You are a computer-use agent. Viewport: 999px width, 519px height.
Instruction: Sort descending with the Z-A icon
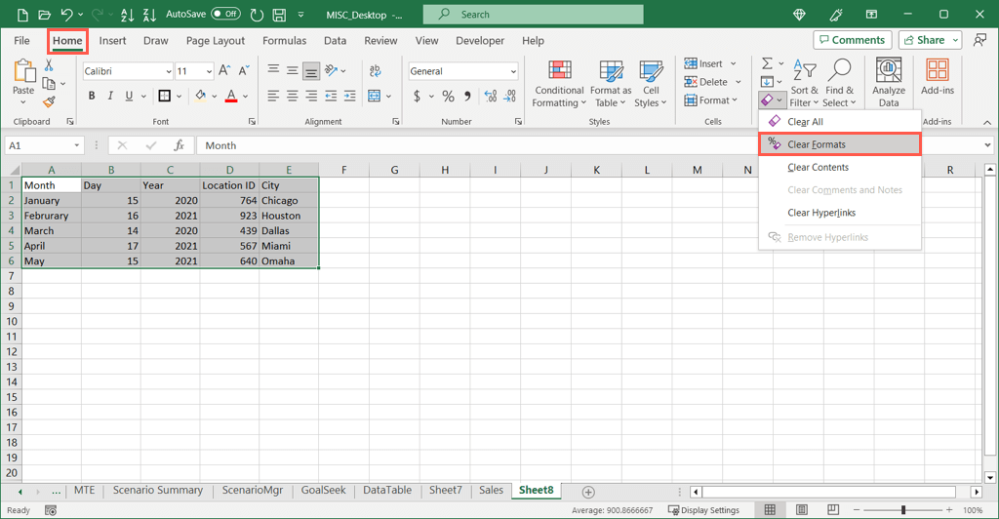coord(149,14)
